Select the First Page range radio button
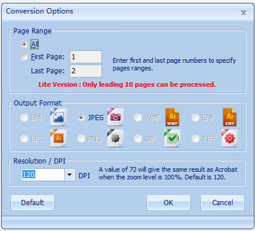Screen dimensions: 255x231 (24, 57)
